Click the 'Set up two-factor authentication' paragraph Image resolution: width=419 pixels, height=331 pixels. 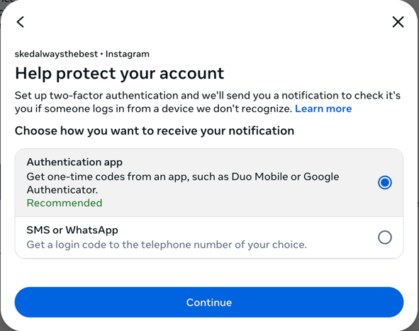208,102
